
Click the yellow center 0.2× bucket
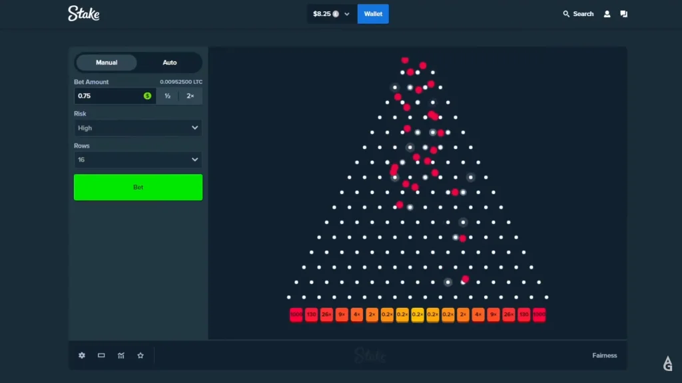[418, 315]
